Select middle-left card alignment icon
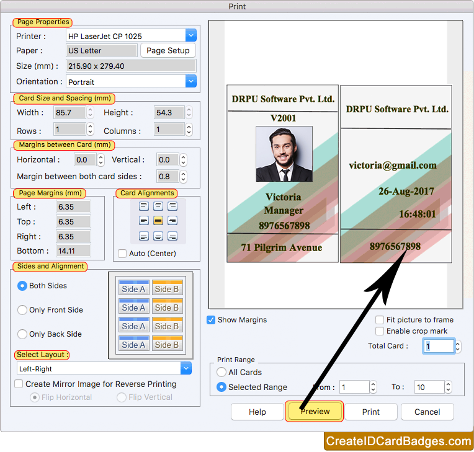Screen dimensions: 474x452 coord(143,221)
